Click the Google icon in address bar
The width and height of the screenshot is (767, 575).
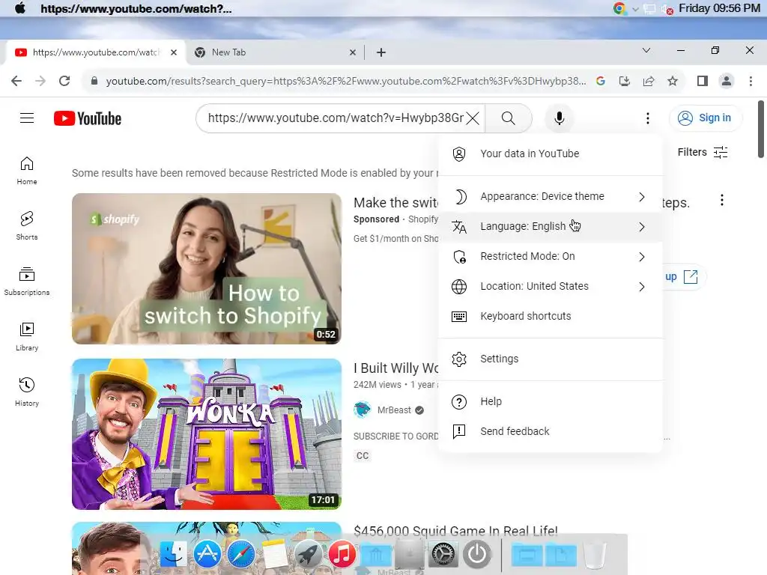tap(601, 81)
